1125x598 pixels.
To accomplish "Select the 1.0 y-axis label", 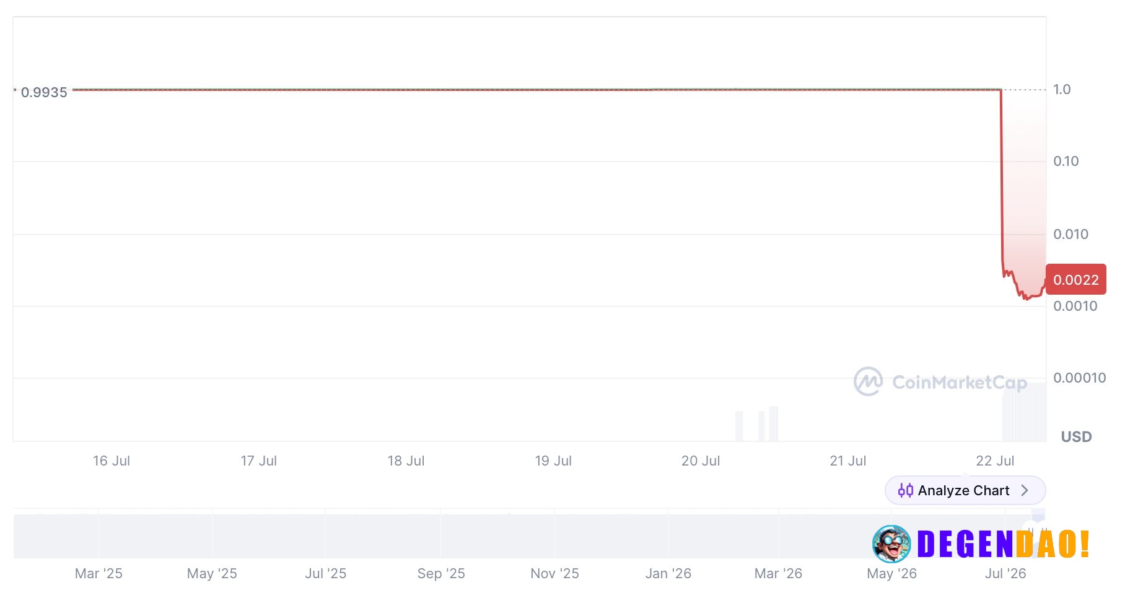I will pyautogui.click(x=1062, y=89).
